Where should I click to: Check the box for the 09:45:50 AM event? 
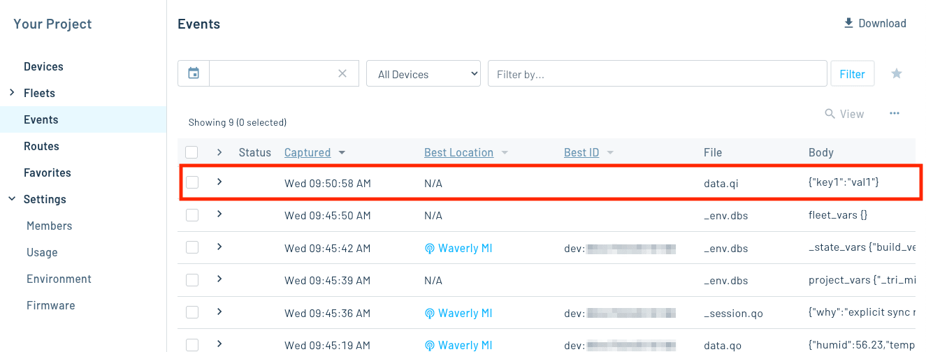click(192, 215)
